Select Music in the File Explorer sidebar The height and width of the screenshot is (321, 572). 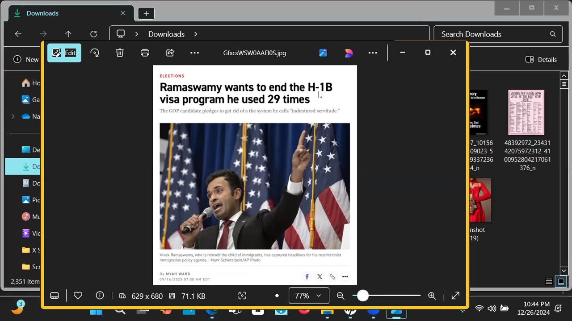pos(31,217)
